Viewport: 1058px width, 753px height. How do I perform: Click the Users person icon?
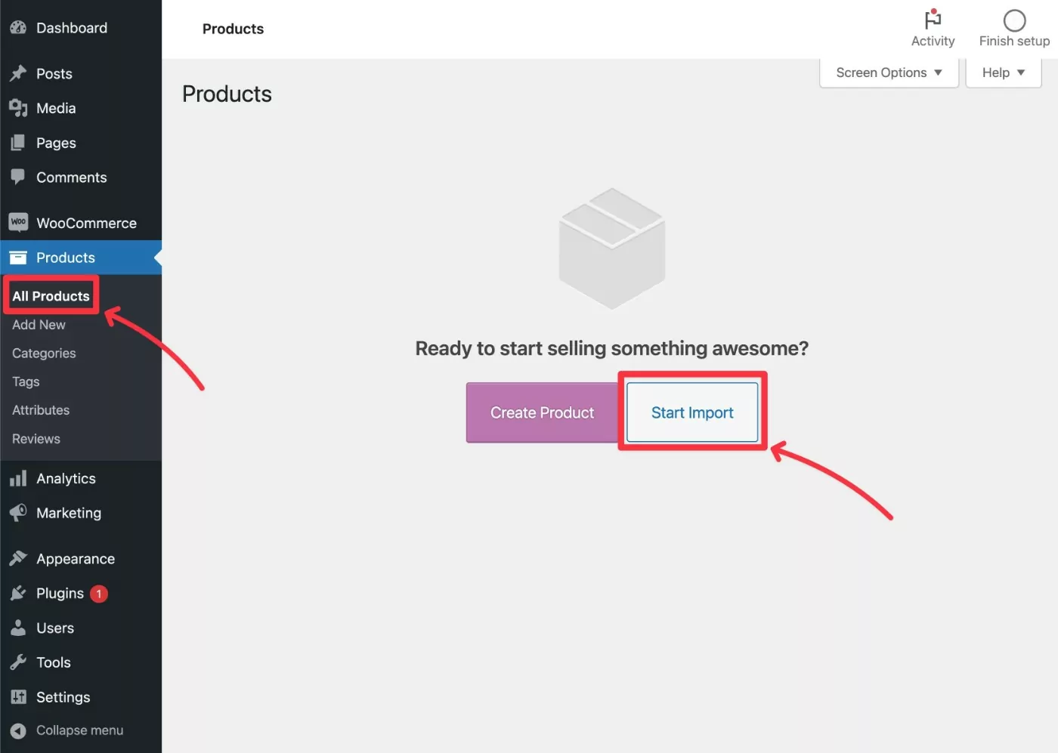[x=18, y=628]
